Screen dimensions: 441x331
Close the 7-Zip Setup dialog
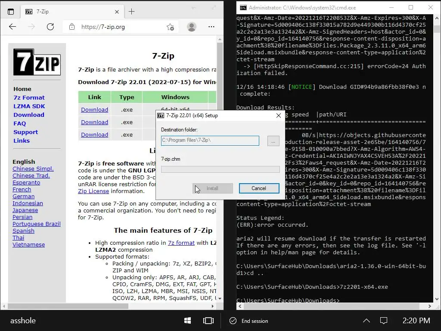click(279, 116)
